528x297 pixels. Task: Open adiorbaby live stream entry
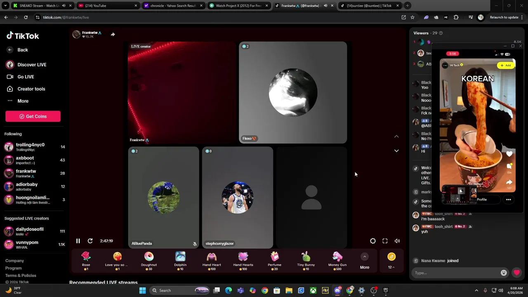[35, 186]
